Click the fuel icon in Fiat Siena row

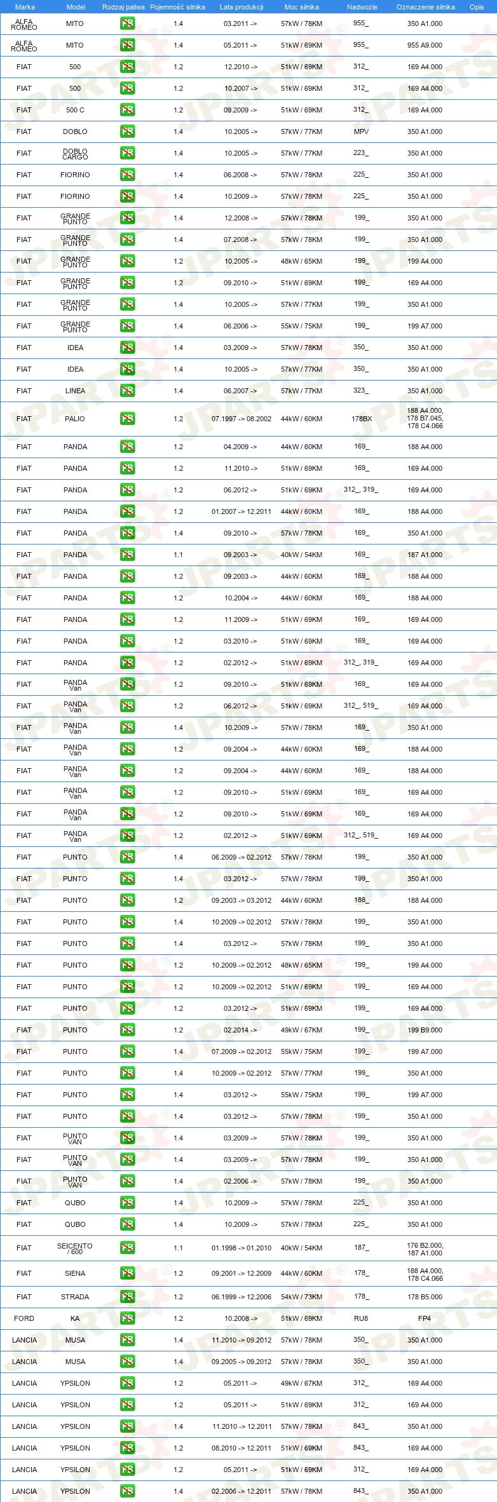click(x=127, y=1273)
